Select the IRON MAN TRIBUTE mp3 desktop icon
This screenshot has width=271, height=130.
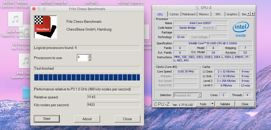coord(15,19)
